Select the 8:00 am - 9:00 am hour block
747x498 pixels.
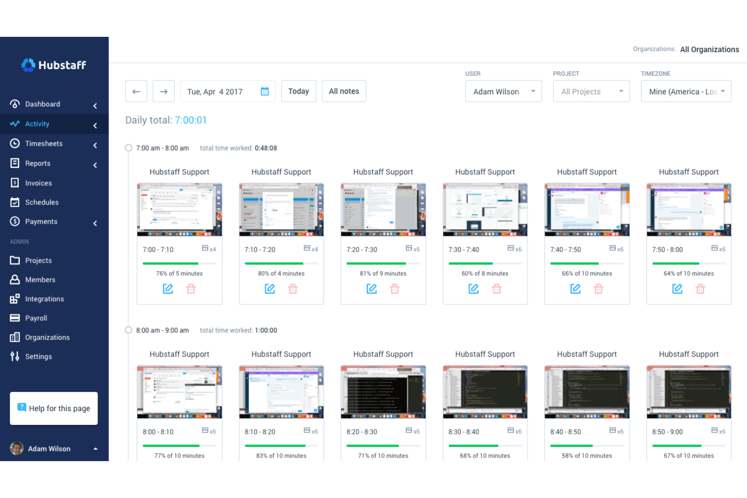point(129,330)
